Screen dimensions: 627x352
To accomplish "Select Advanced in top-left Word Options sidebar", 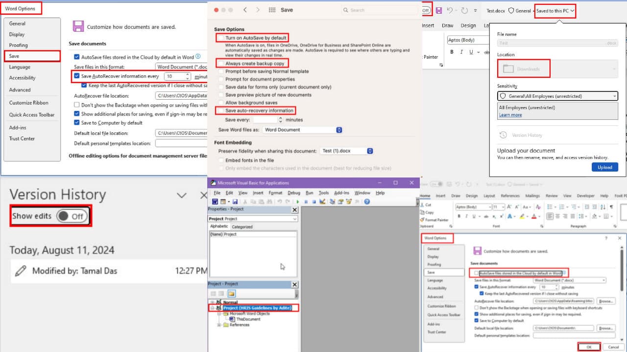I will 20,89.
